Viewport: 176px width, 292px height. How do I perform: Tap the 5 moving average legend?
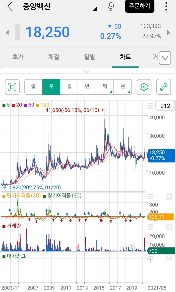[x=6, y=105]
